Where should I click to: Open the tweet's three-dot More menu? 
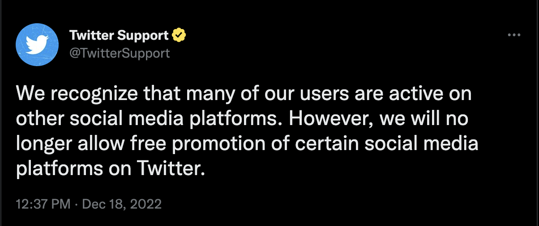click(x=514, y=35)
